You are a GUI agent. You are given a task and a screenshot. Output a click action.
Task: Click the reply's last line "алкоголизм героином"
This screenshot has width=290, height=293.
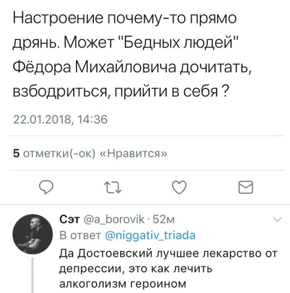(123, 284)
